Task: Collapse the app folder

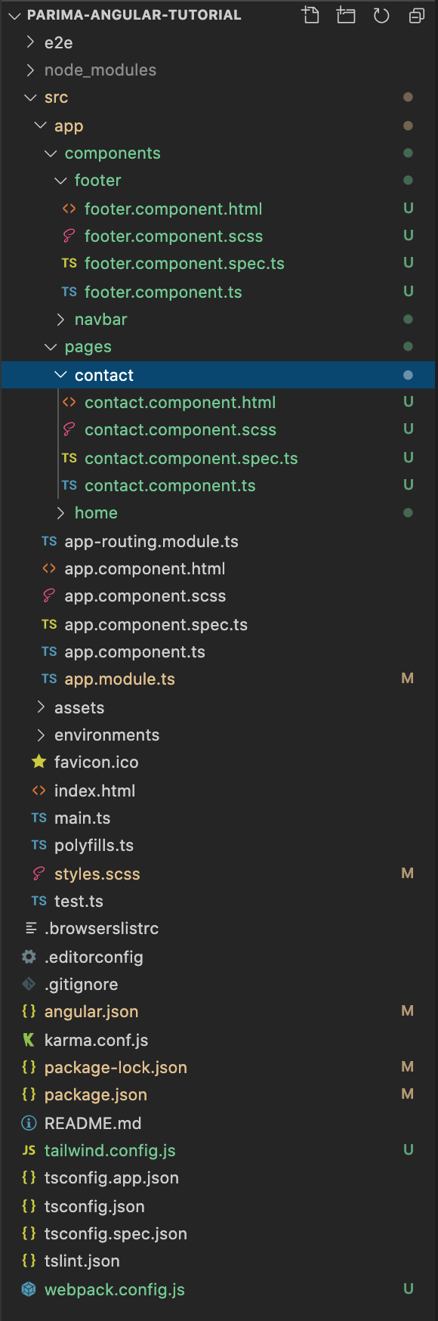Action: pos(41,125)
